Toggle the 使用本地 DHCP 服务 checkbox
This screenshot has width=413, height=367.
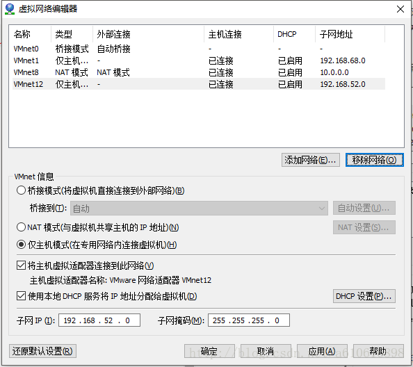21,296
